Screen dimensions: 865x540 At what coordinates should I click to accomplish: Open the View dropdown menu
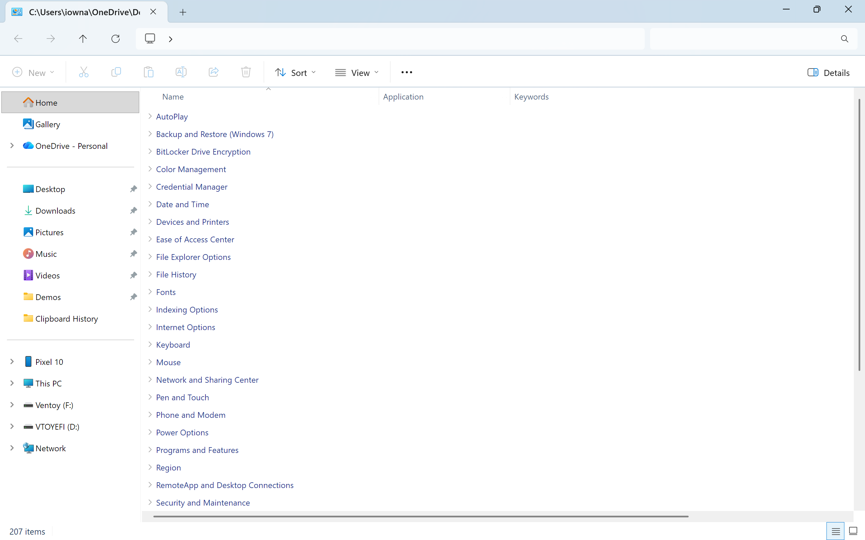357,73
